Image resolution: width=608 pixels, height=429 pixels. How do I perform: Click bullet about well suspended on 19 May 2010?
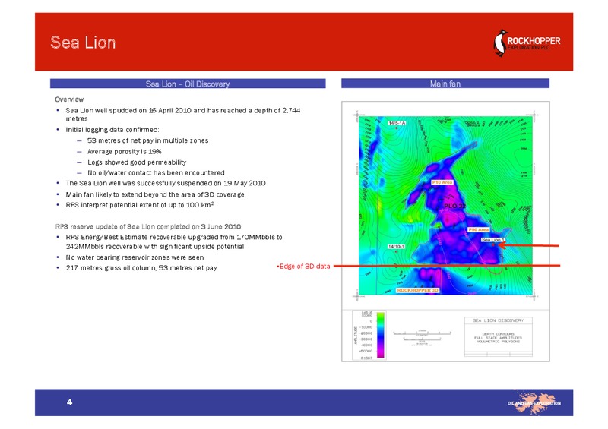point(166,183)
